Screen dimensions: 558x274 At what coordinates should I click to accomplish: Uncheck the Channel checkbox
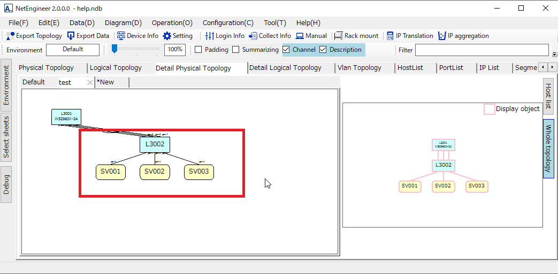pos(286,50)
